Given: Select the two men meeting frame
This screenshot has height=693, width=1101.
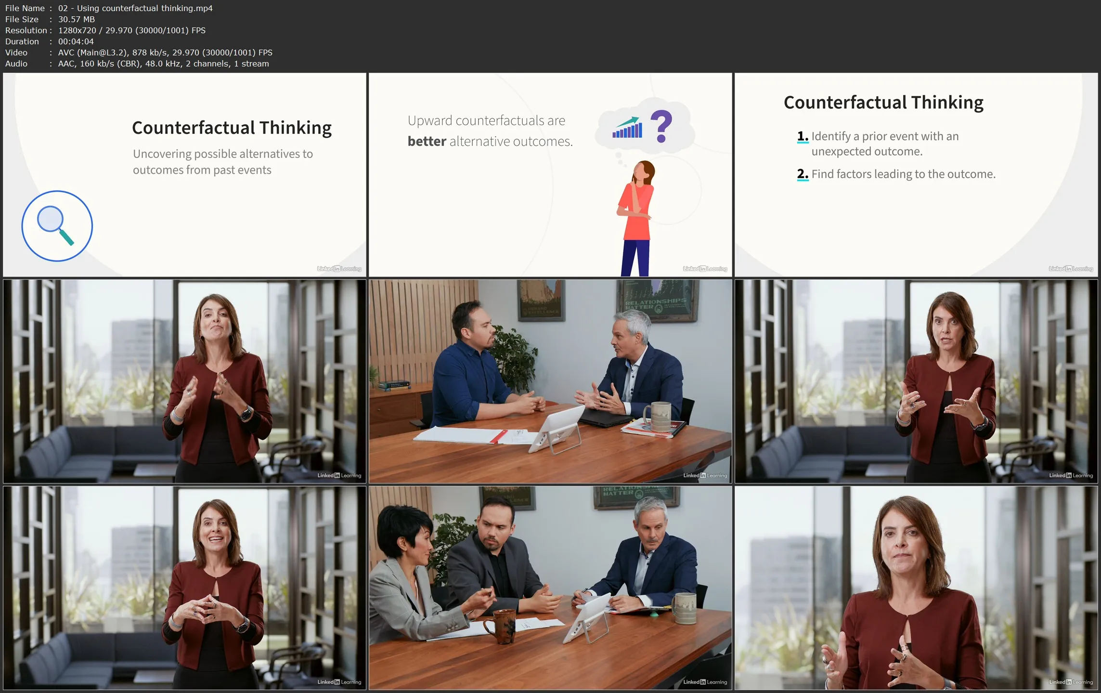Looking at the screenshot, I should pyautogui.click(x=550, y=381).
